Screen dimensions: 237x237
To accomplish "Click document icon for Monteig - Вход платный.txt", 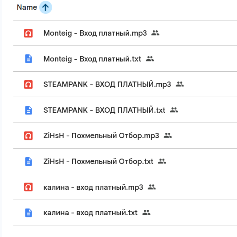I will (29, 59).
